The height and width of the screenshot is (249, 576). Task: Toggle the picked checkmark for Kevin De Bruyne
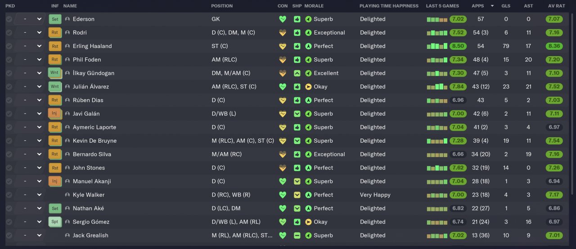tap(9, 141)
